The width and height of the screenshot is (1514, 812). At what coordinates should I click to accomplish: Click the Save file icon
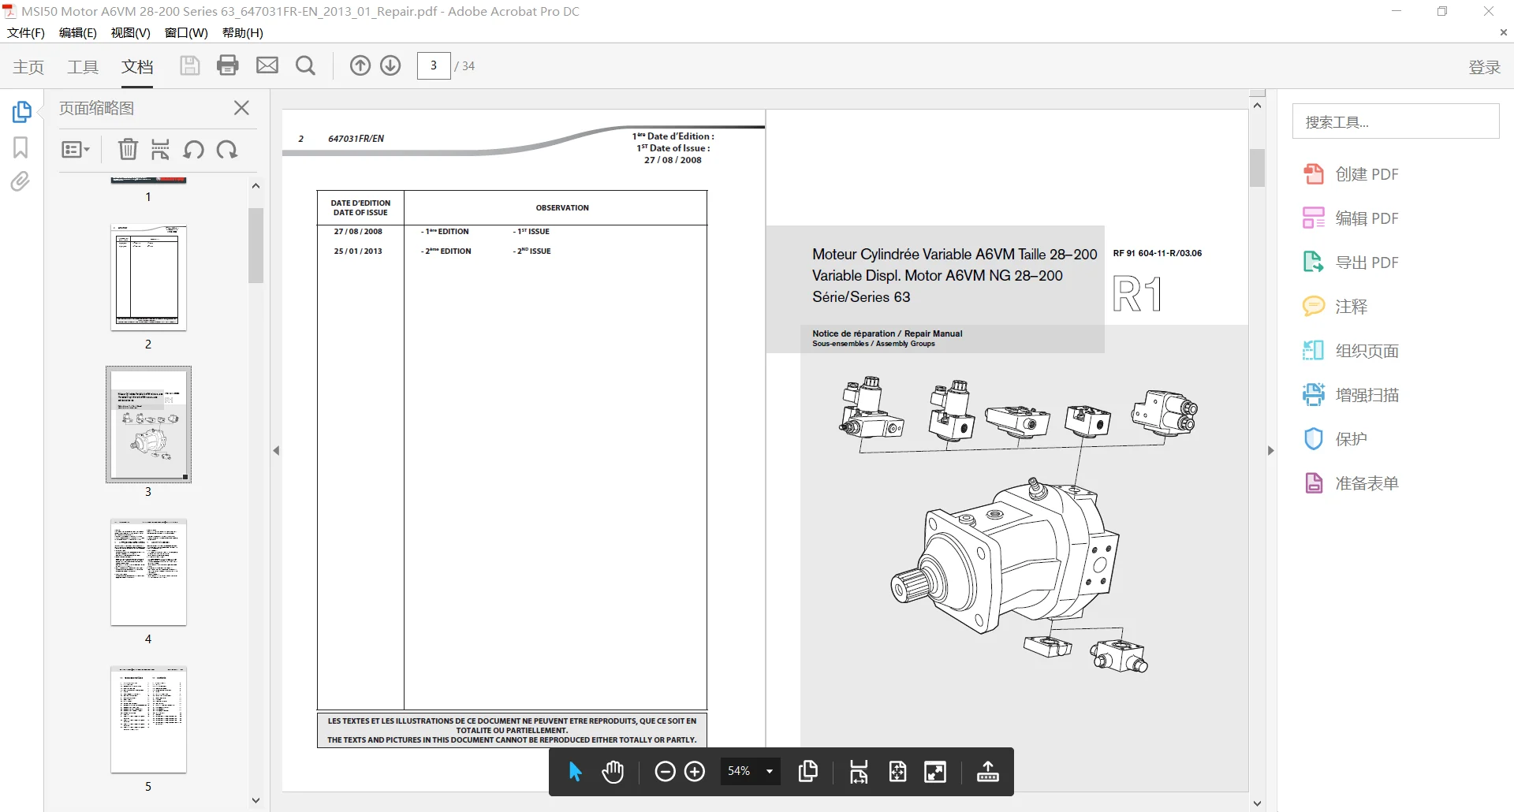[189, 65]
